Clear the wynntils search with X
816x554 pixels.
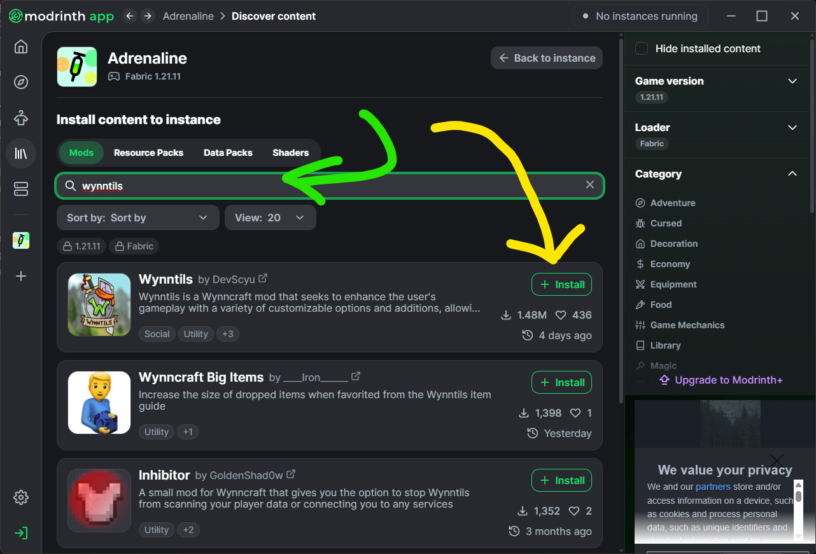click(x=590, y=184)
